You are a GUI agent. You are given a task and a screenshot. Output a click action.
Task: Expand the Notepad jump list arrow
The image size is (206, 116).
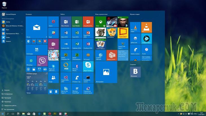coord(22,41)
